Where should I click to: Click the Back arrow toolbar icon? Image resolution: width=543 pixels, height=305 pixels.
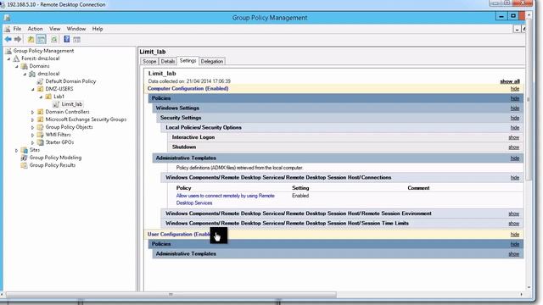tap(8, 40)
